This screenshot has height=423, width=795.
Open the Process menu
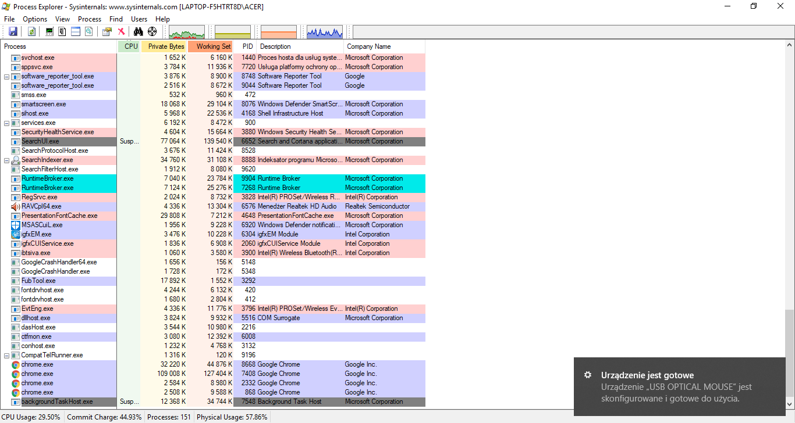point(90,19)
